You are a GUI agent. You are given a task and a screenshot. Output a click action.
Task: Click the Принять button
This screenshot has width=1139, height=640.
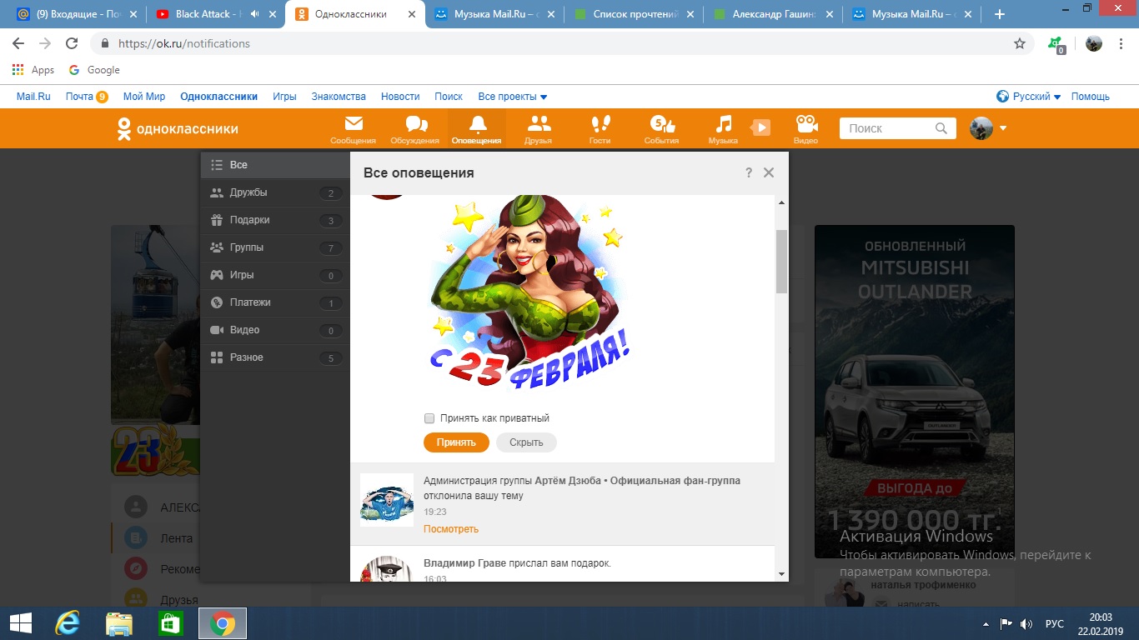(456, 442)
